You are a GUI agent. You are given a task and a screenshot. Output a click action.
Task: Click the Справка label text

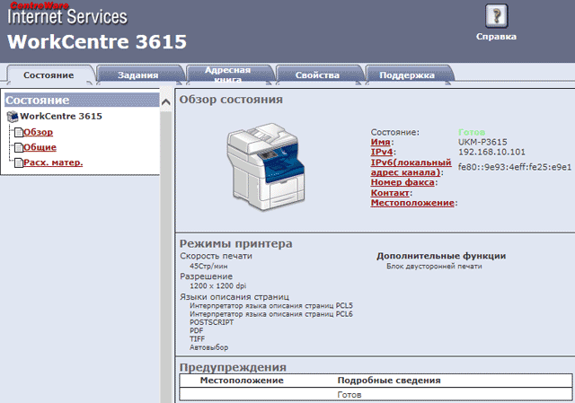tap(496, 37)
